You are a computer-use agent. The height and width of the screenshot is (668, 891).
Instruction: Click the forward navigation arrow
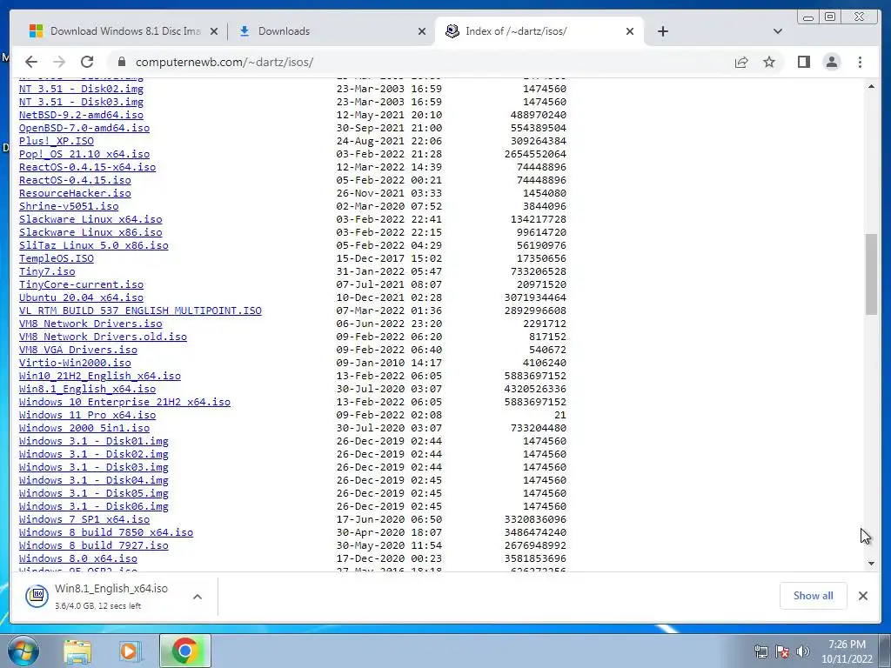[59, 62]
